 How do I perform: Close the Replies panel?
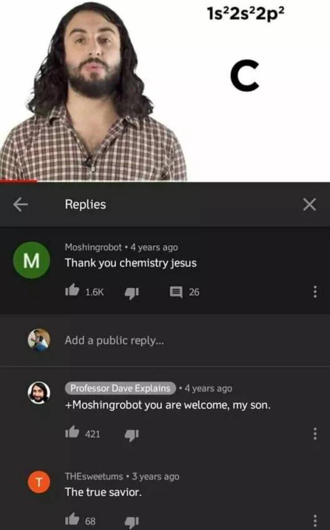pos(310,204)
